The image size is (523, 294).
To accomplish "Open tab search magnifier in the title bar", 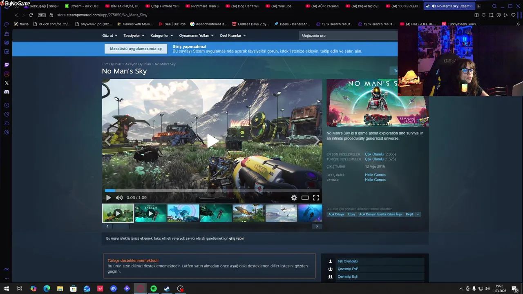I will [x=494, y=6].
